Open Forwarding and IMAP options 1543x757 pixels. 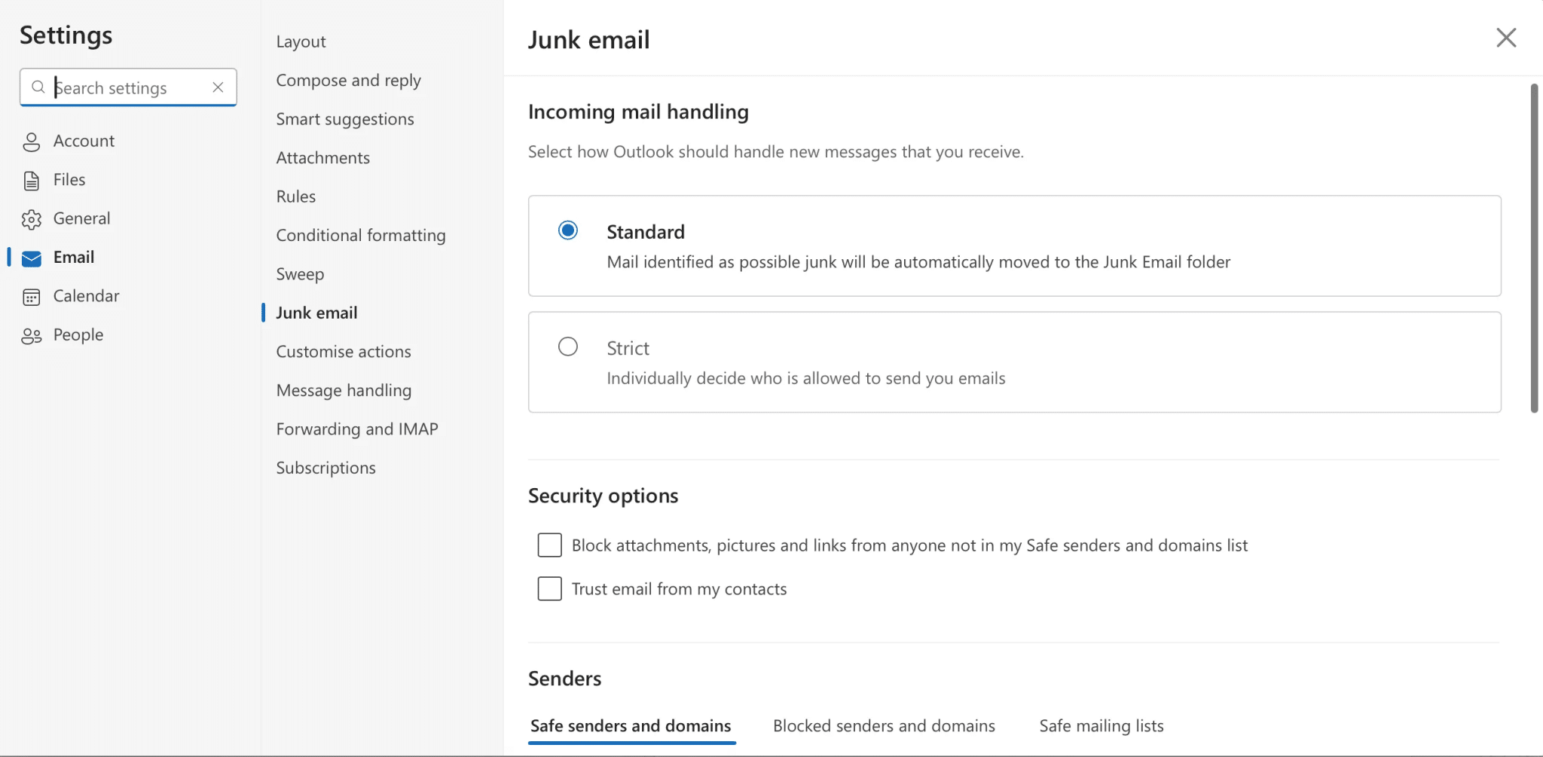click(x=356, y=429)
